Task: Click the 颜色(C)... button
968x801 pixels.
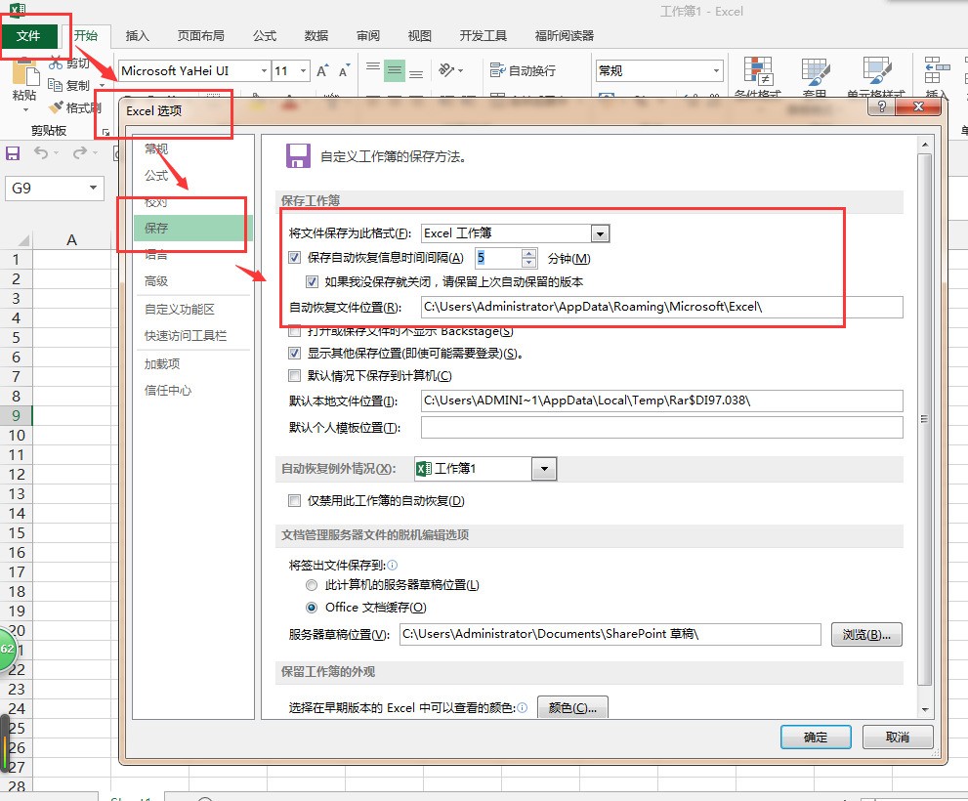Action: [572, 708]
